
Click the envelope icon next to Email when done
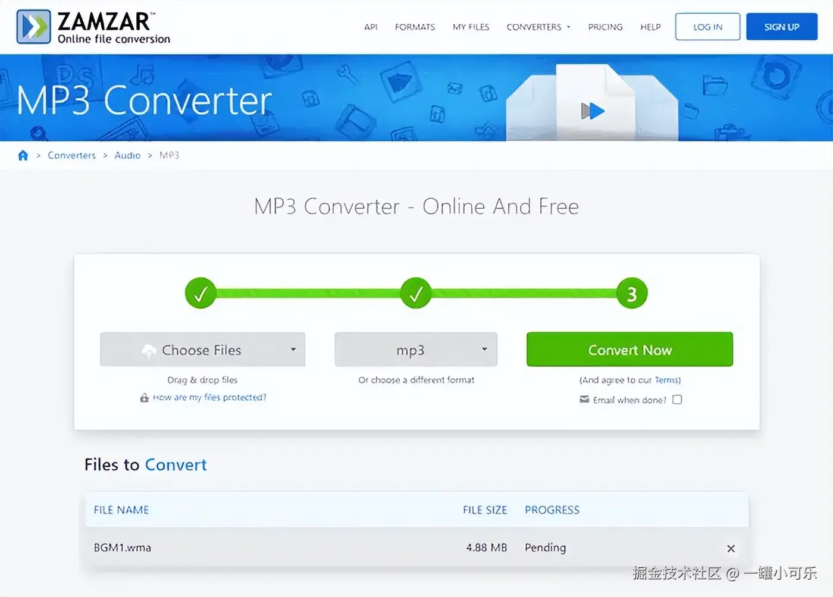584,400
